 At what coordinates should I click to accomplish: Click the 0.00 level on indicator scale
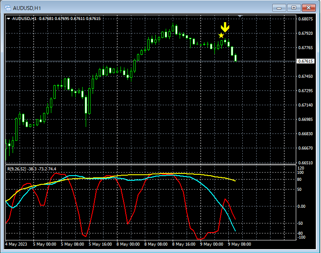(301, 206)
